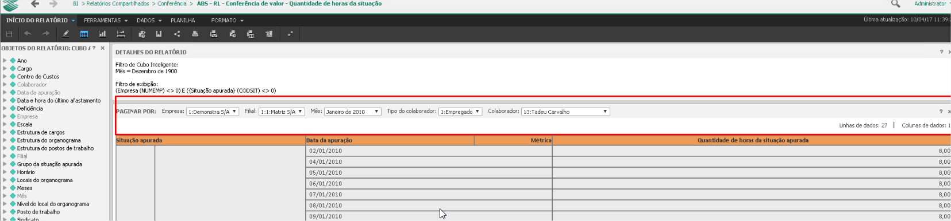
Task: Expand the Horário node arrow
Action: click(x=5, y=172)
